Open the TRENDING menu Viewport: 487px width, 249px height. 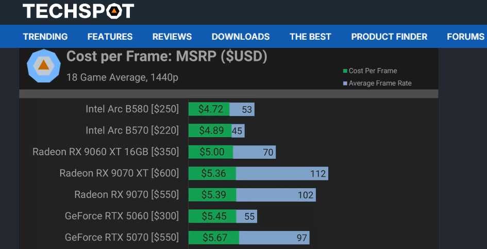(45, 37)
